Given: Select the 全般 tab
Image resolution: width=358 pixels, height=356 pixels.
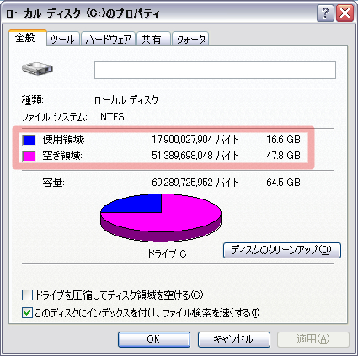Looking at the screenshot, I should pos(27,38).
